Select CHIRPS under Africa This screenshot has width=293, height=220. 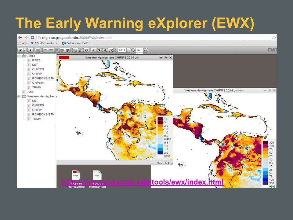(x=38, y=69)
